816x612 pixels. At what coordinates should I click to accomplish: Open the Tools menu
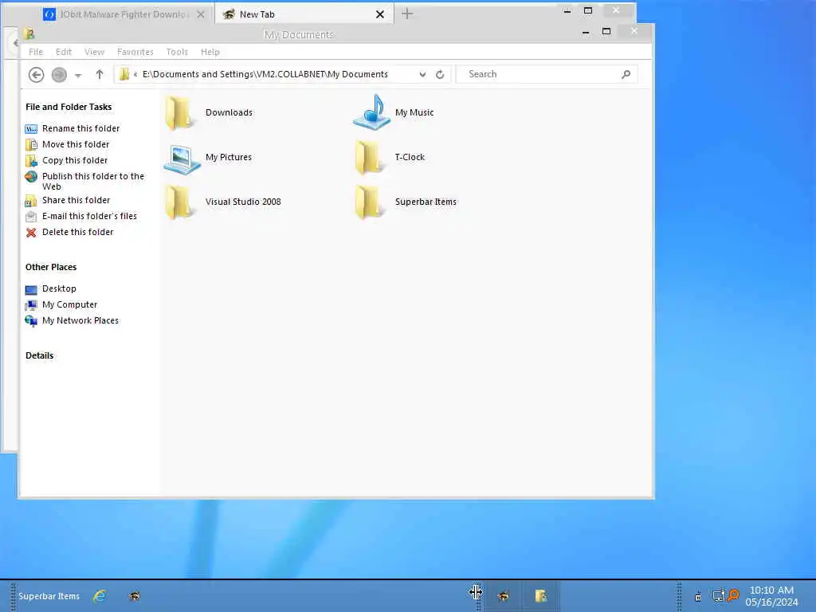pyautogui.click(x=177, y=52)
